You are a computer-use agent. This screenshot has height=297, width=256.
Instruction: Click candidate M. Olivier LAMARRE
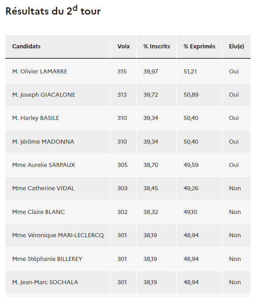click(40, 72)
